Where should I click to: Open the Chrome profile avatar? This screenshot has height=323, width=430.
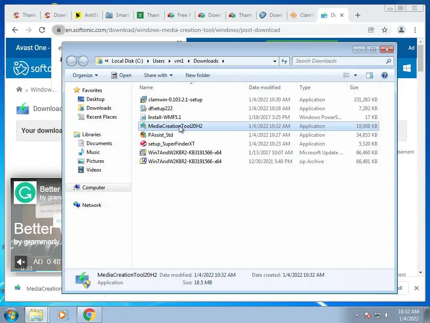pos(401,30)
